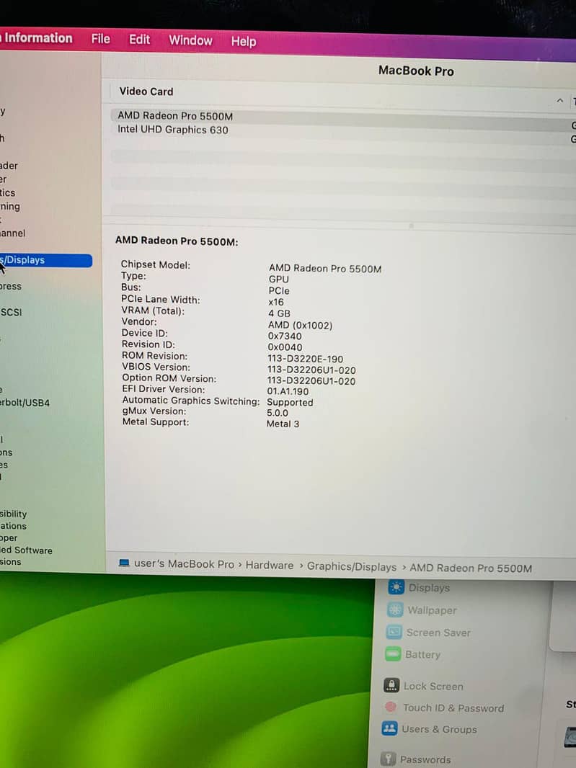Click the AMD Radeon Pro 5500M detail heading
Screen dimensions: 576x768
point(177,241)
